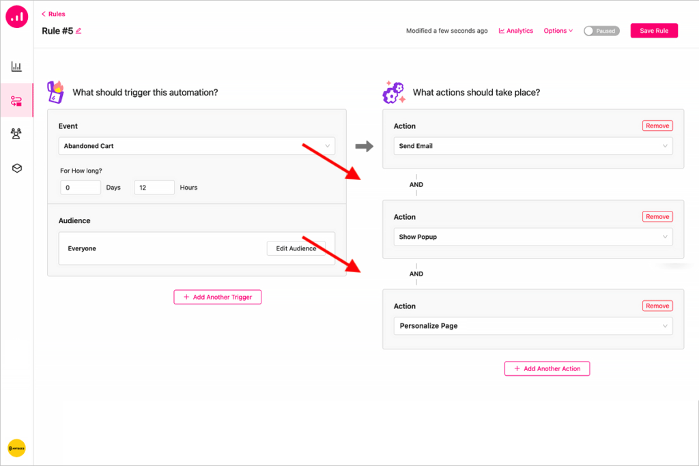Open the audience people sidebar icon
The height and width of the screenshot is (466, 699).
(16, 134)
